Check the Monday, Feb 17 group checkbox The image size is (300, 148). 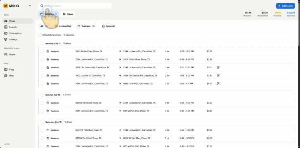(42, 43)
